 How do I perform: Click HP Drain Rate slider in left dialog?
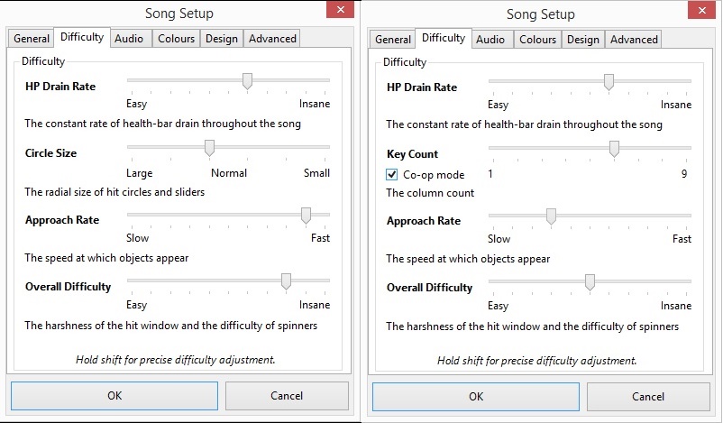click(247, 81)
